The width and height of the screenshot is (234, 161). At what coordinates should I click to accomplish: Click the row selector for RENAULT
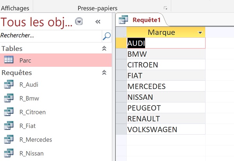point(121,118)
